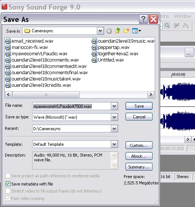Click the 00:03:00 timeline ruler mark

point(178,75)
